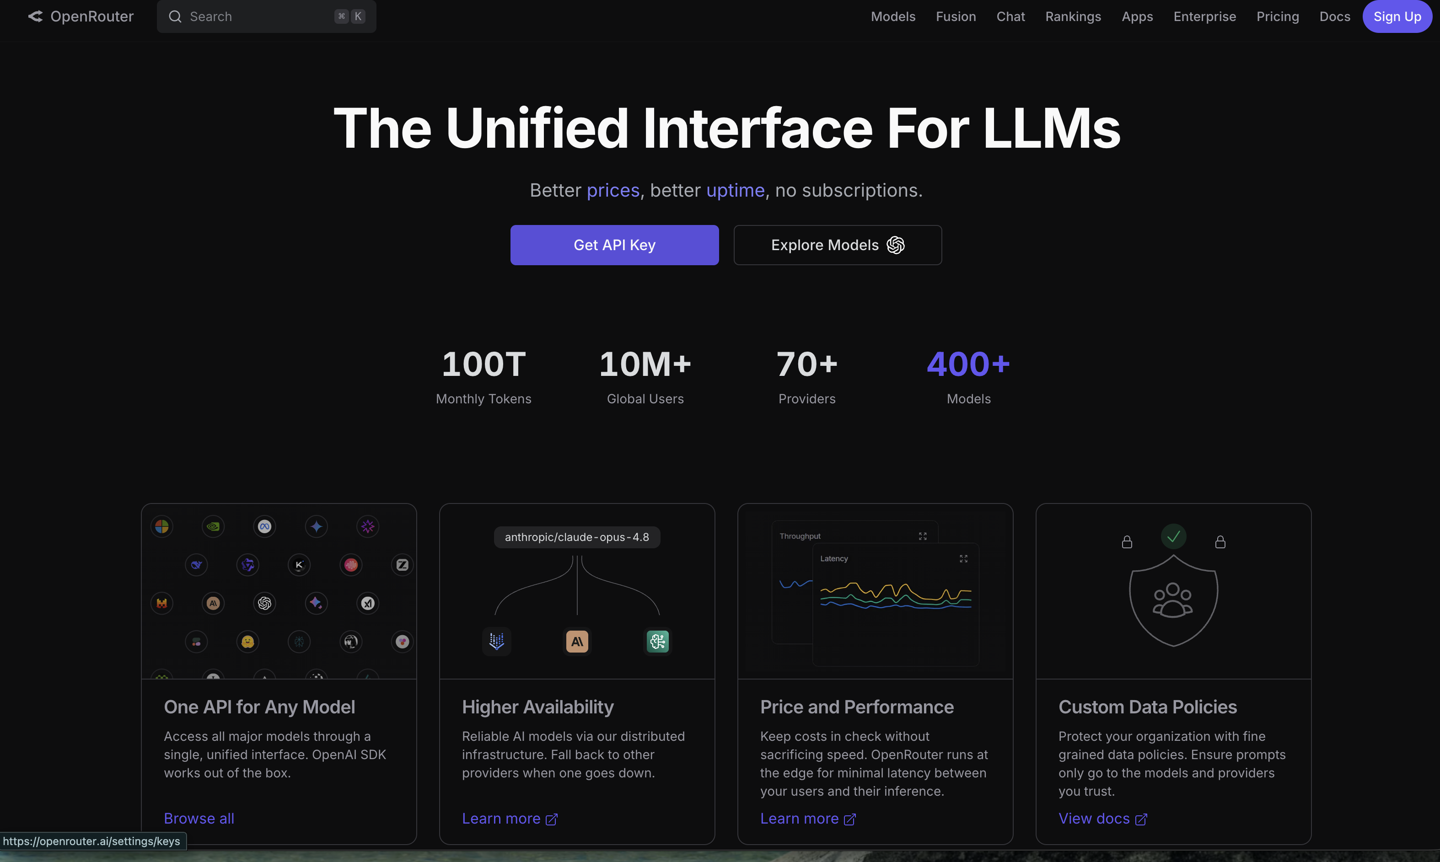Click the Browse all link
The height and width of the screenshot is (862, 1440).
pyautogui.click(x=199, y=818)
